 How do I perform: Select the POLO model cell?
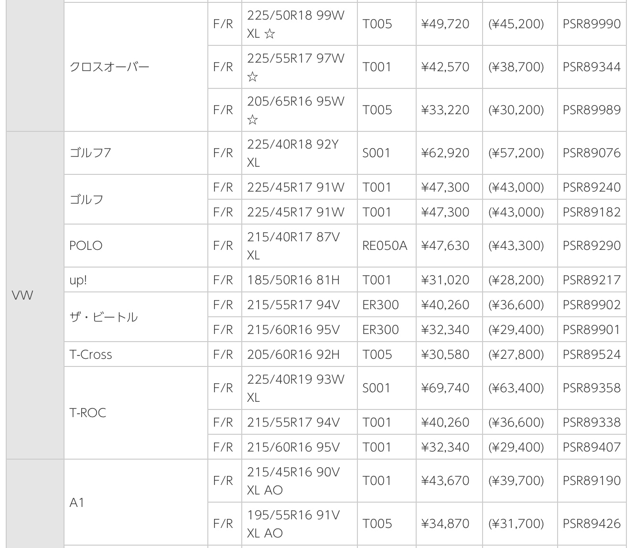pyautogui.click(x=86, y=246)
